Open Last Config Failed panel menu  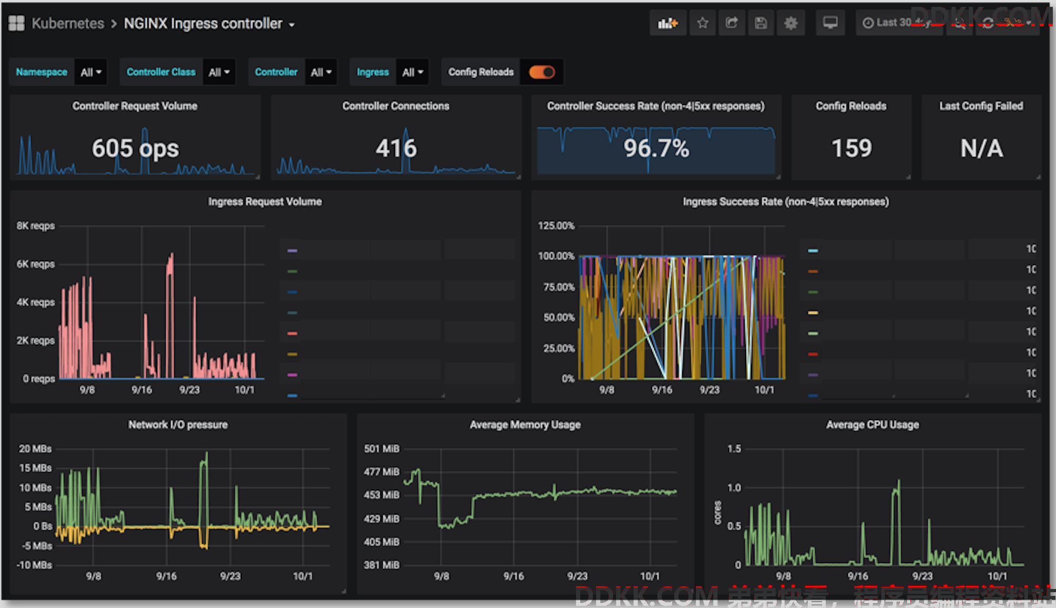[x=981, y=106]
